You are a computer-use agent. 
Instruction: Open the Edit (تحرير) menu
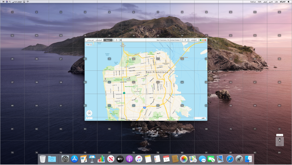pyautogui.click(x=271, y=2)
